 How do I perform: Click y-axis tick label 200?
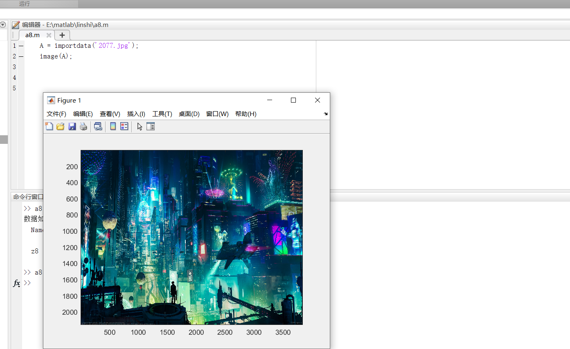coord(72,167)
